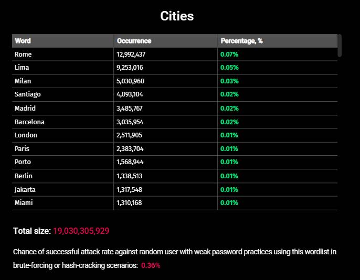Screen dimensions: 360x280
Task: Select the Barcelona row name
Action: [29, 122]
